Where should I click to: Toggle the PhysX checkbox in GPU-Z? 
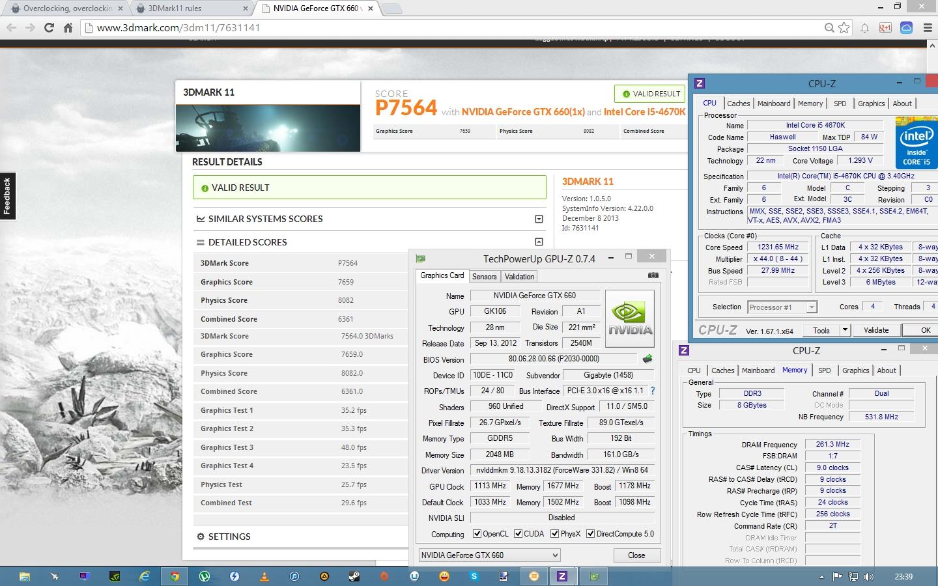click(554, 534)
